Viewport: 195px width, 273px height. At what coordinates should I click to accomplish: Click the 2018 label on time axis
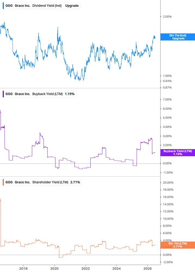(23, 269)
